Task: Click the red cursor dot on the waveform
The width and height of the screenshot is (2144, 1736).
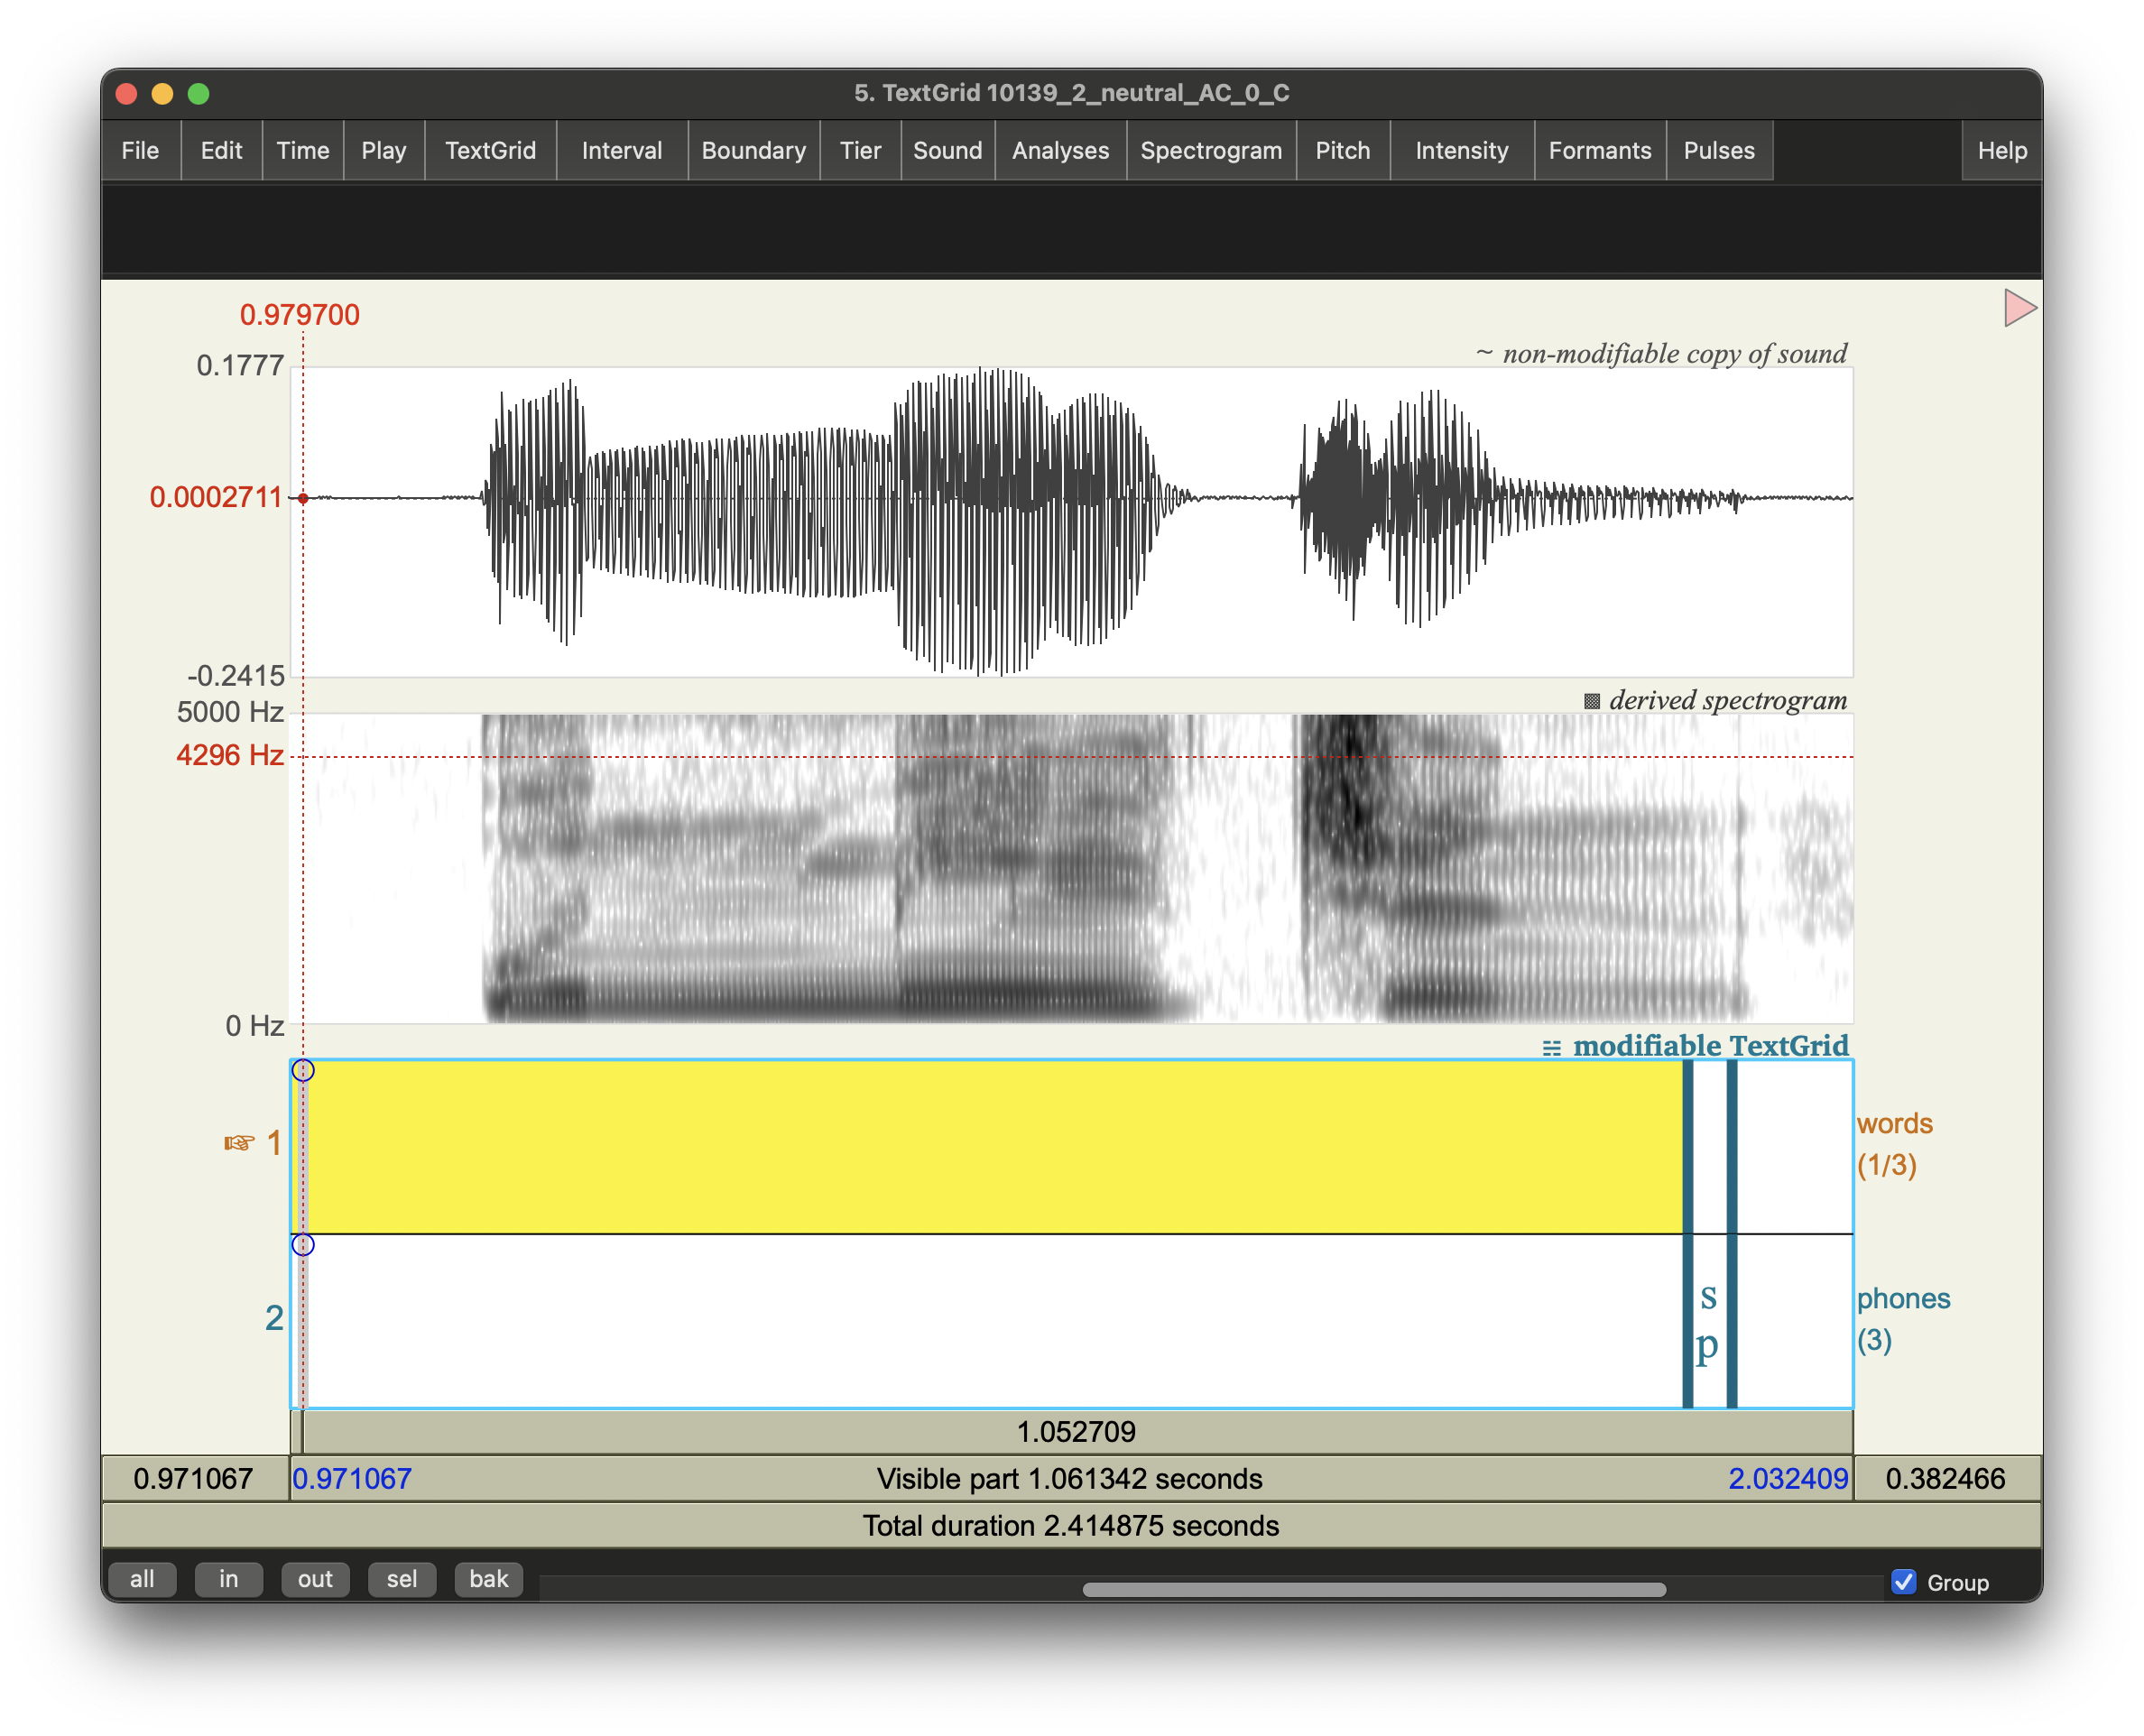Action: click(x=303, y=498)
